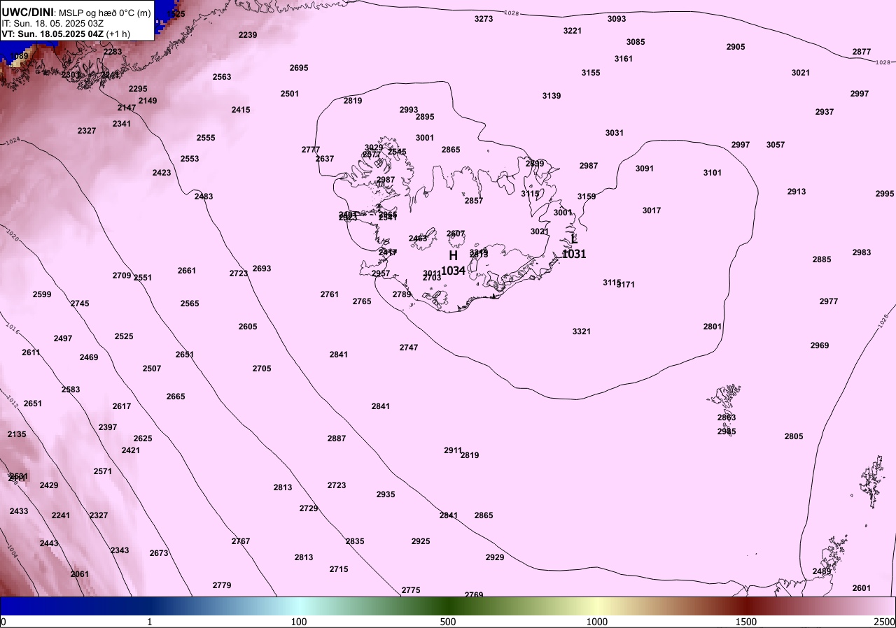896x628 pixels.
Task: Click the 2977 height value
Action: (x=829, y=301)
